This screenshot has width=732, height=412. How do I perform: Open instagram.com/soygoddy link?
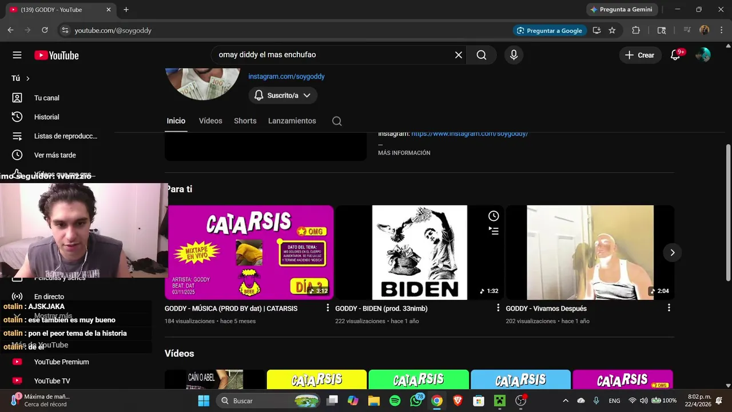click(287, 76)
